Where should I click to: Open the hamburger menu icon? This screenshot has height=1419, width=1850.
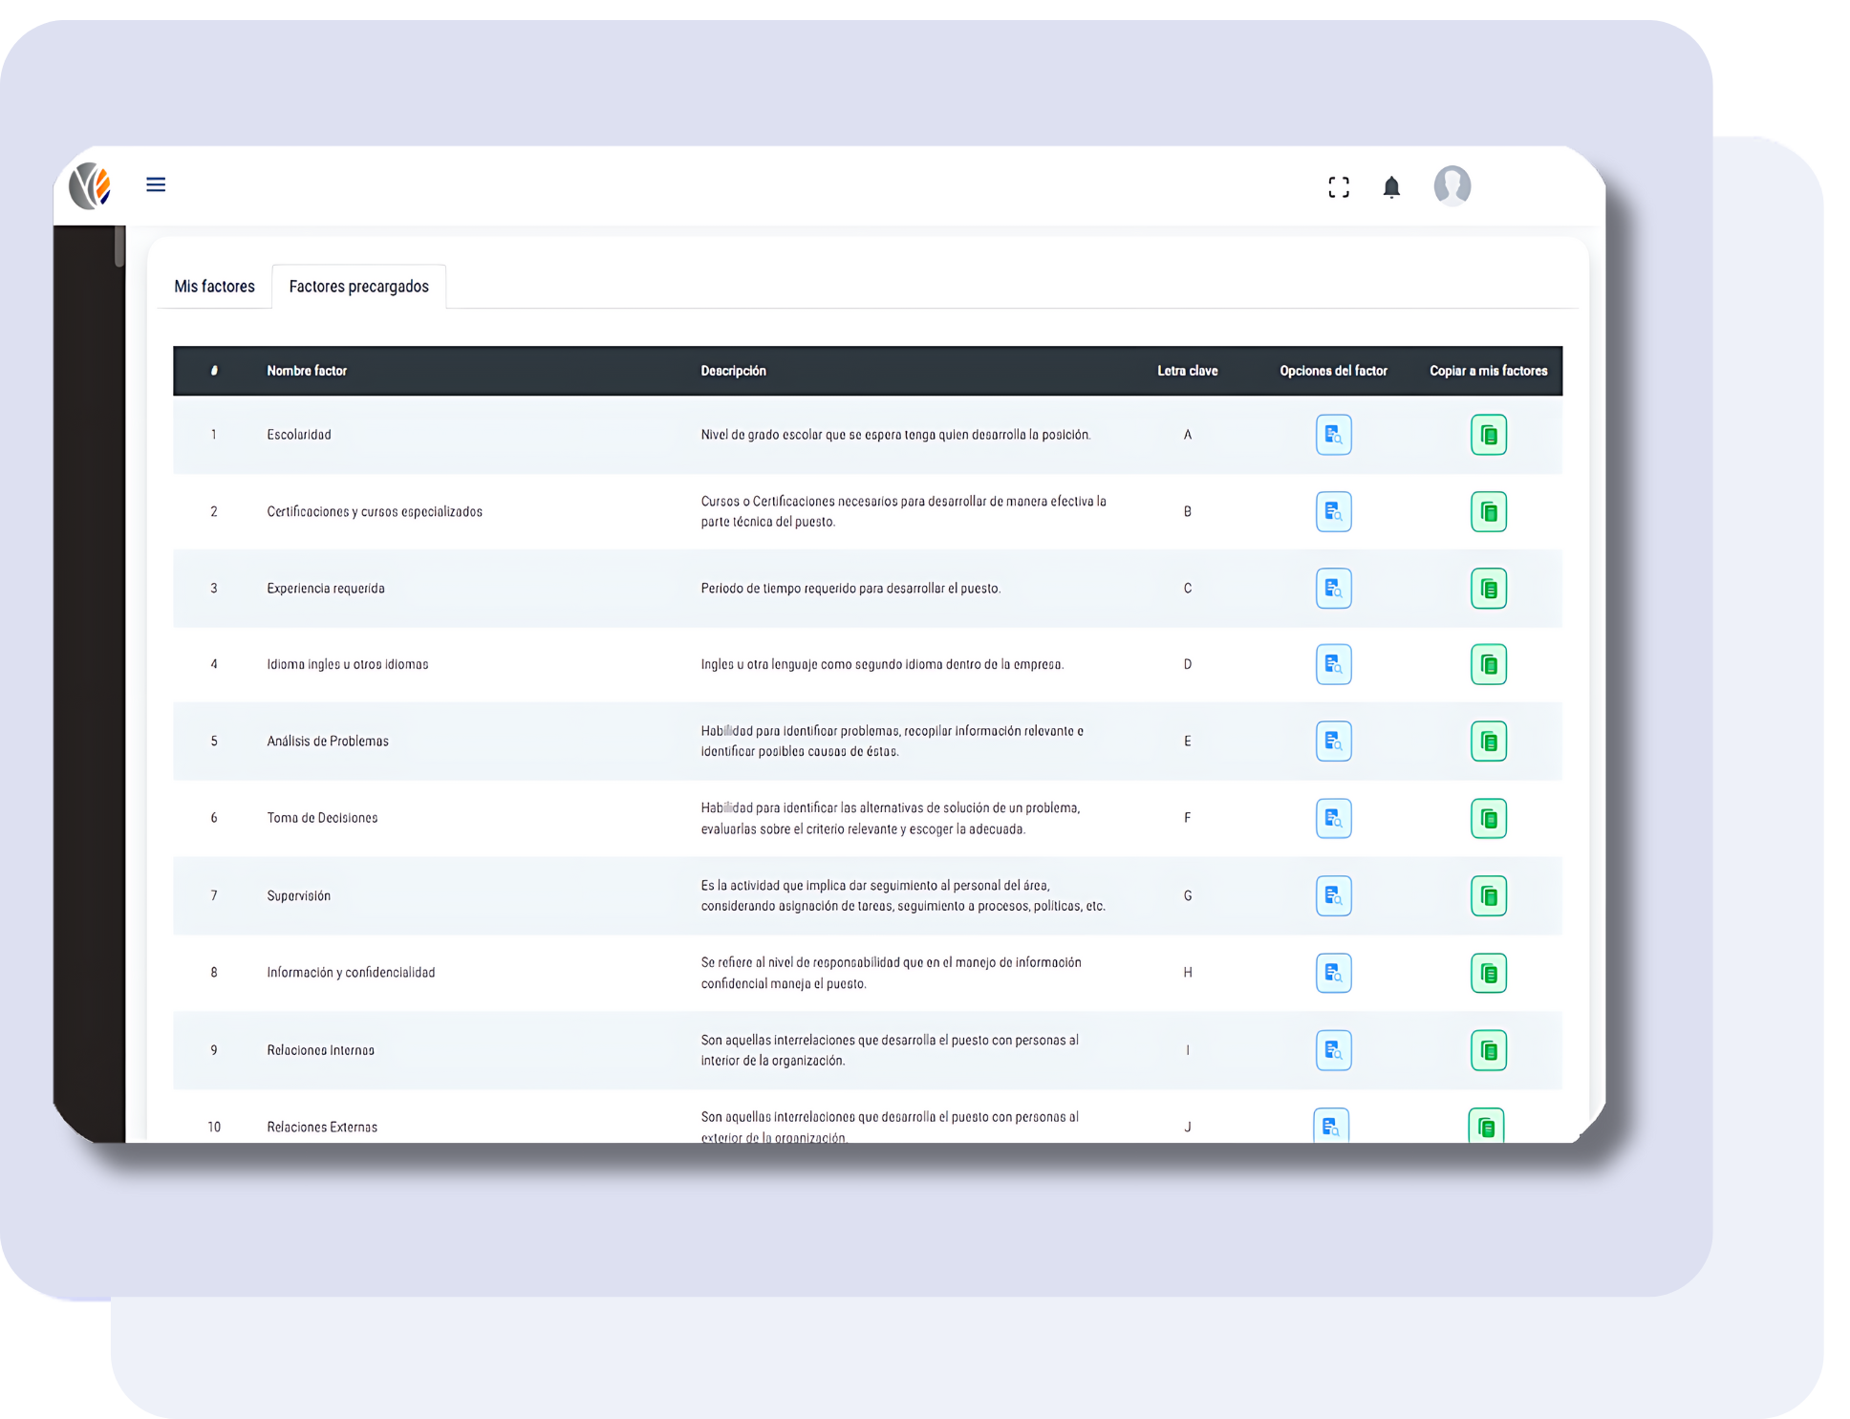coord(156,184)
